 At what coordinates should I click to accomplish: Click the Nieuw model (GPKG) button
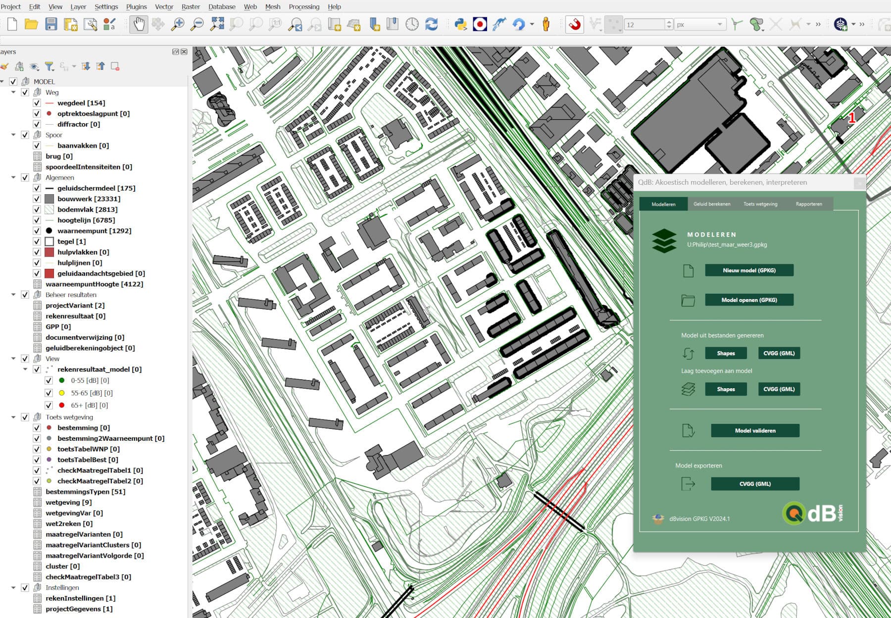[x=749, y=270]
